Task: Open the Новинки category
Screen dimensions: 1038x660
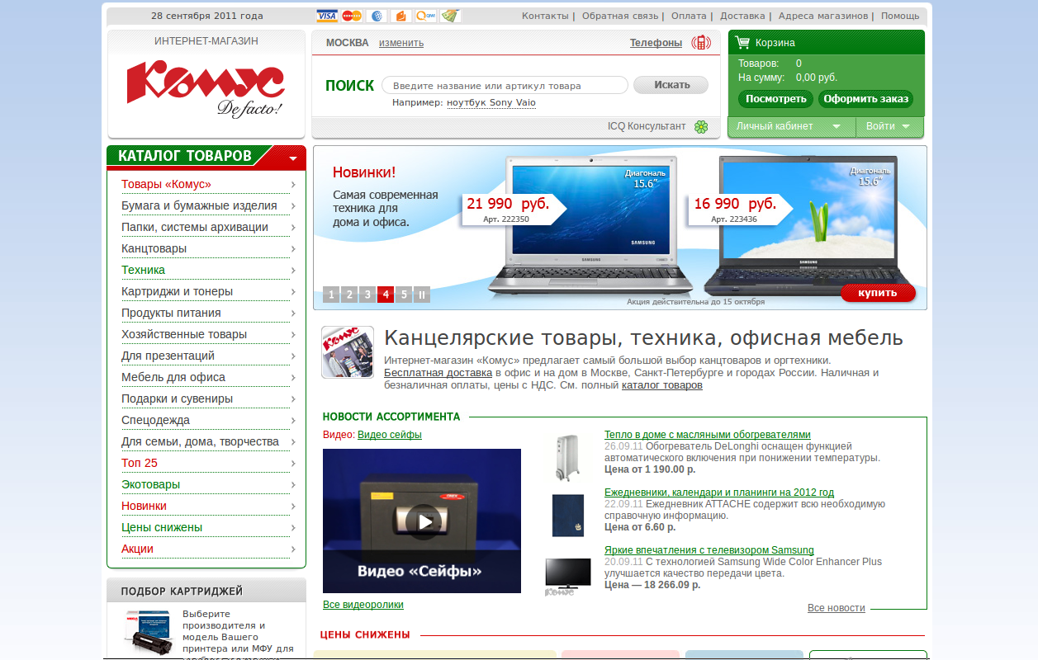Action: point(144,506)
